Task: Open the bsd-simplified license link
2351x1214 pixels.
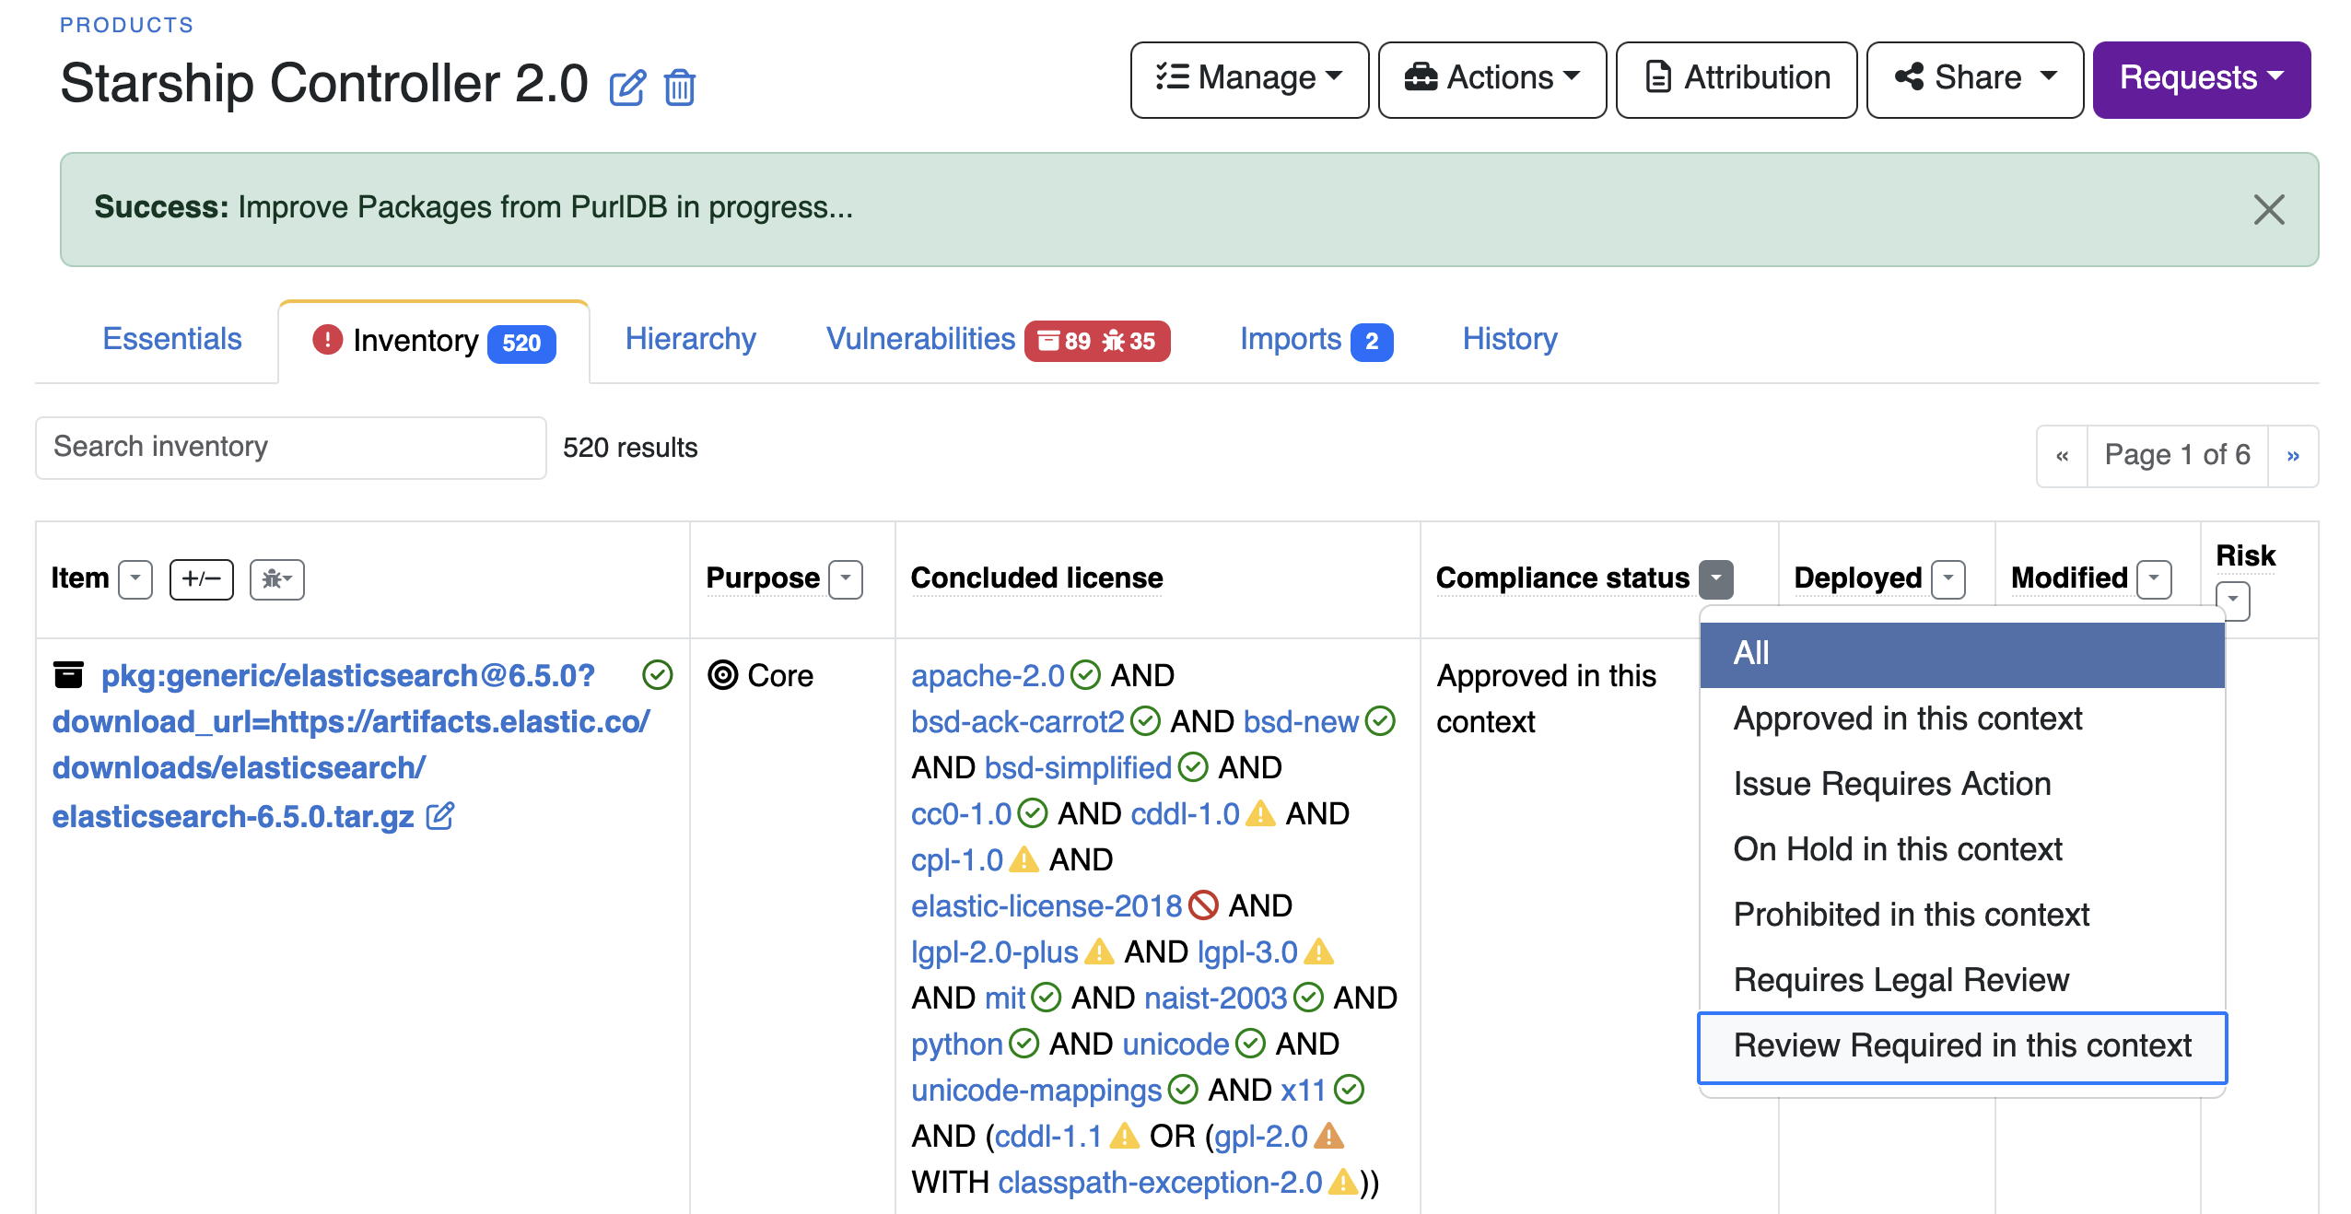Action: click(x=1078, y=768)
